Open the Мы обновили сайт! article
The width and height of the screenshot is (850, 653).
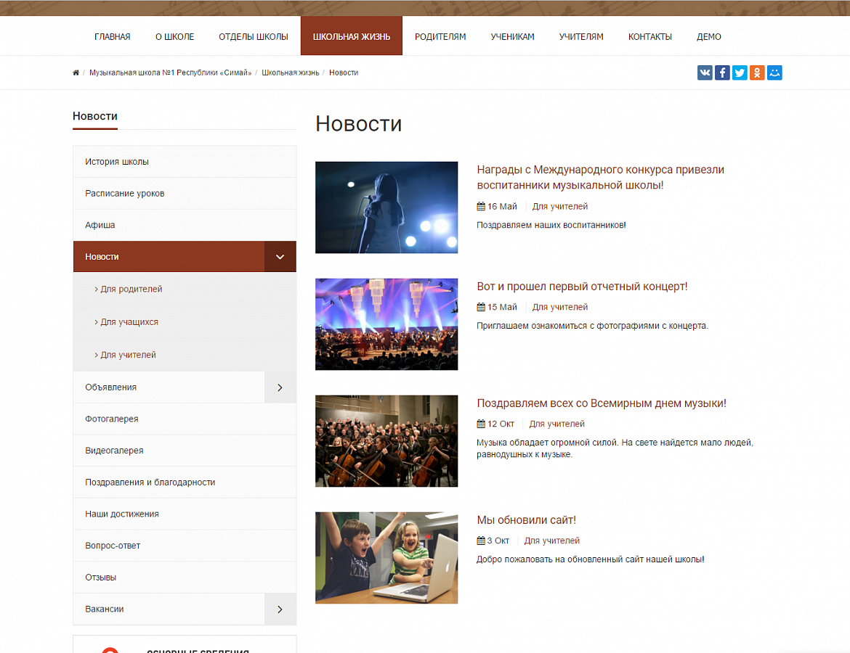tap(526, 519)
